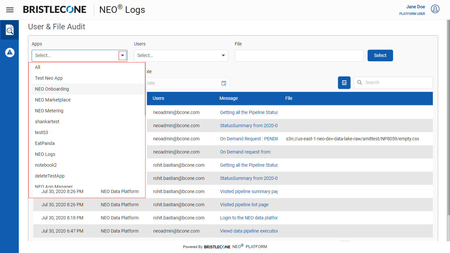Click the Bristlecone logo
The image size is (450, 253).
(55, 10)
